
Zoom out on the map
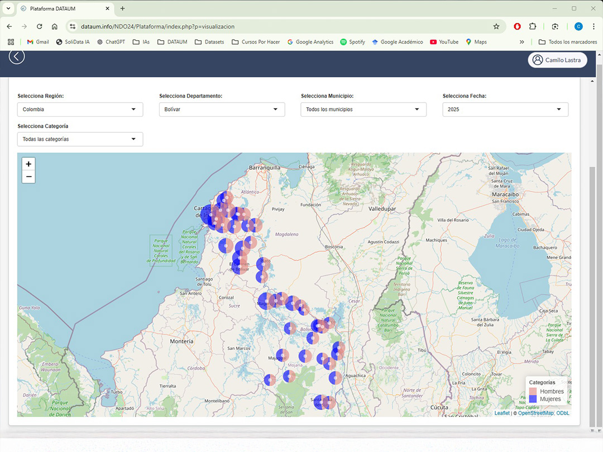pos(28,177)
